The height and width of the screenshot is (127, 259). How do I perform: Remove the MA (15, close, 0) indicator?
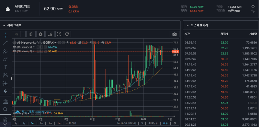tap(45, 47)
